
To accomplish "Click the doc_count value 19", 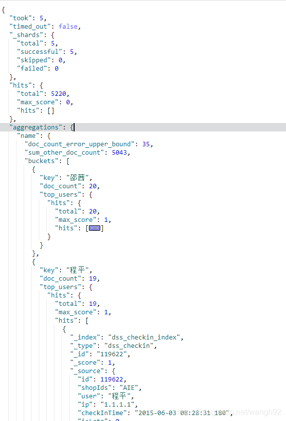I will (x=93, y=278).
